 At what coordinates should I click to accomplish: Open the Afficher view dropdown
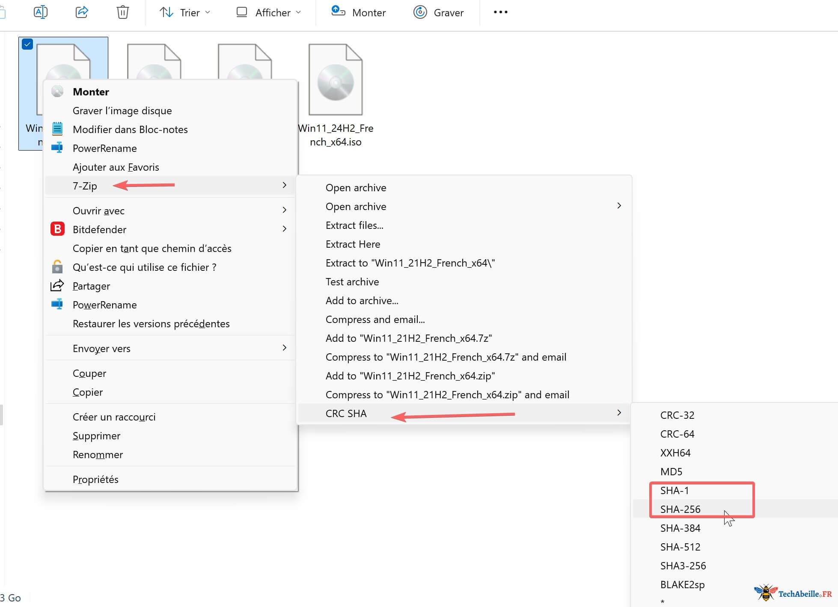point(269,12)
